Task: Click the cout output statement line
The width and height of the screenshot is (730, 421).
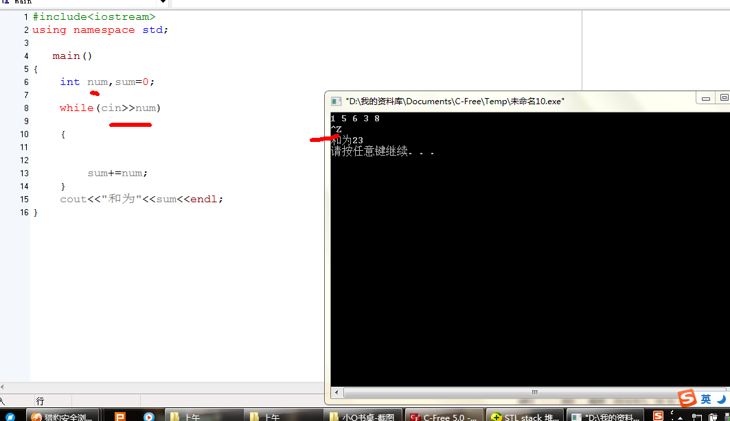Action: pos(141,199)
